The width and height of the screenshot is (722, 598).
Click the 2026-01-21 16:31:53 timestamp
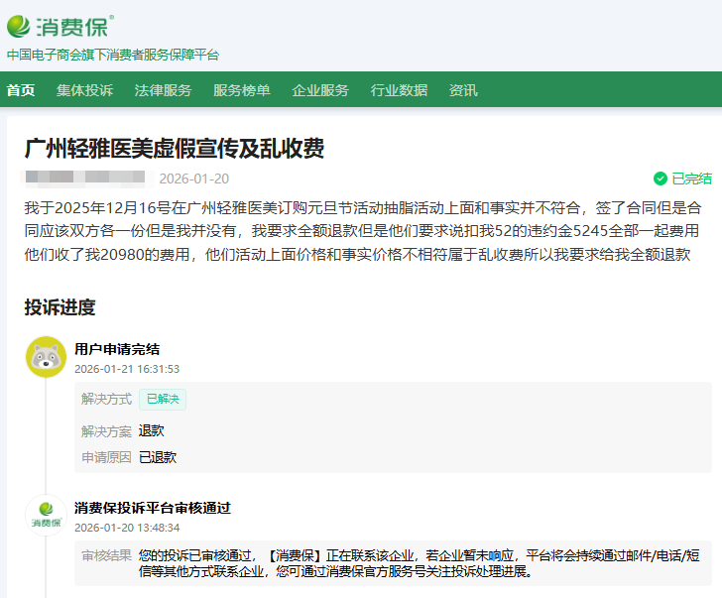(127, 369)
